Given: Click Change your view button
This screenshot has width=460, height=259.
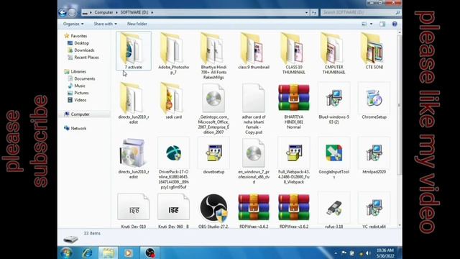Looking at the screenshot, I should pos(364,24).
